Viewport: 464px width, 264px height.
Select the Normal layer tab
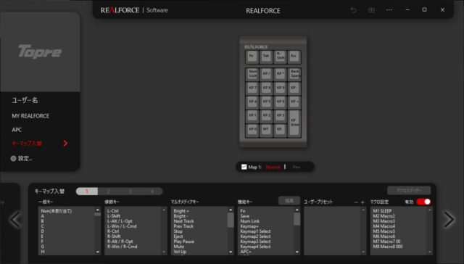pos(273,168)
